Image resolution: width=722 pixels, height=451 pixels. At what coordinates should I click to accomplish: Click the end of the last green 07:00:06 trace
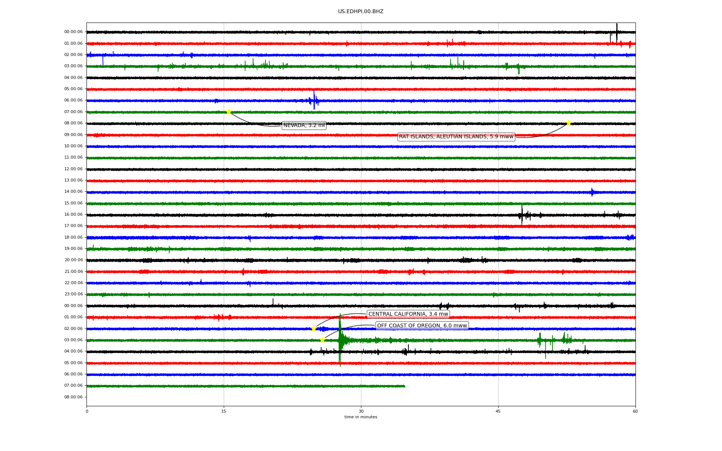404,386
